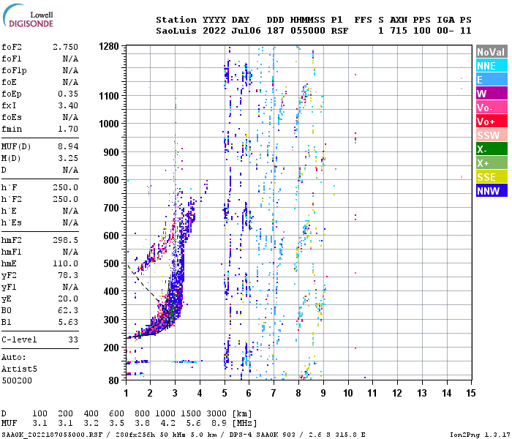The height and width of the screenshot is (439, 512).
Task: Click the 10 MHz frequency axis label
Action: [347, 393]
